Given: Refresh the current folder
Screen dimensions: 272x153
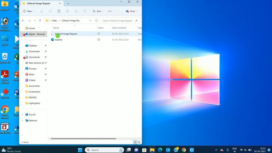Looking at the screenshot, I should tap(96, 21).
